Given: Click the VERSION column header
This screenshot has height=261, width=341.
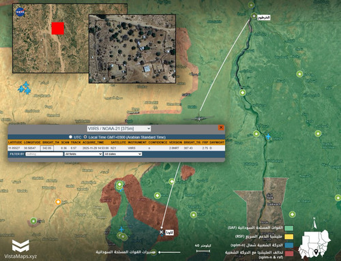Looking at the screenshot, I should tap(175, 142).
